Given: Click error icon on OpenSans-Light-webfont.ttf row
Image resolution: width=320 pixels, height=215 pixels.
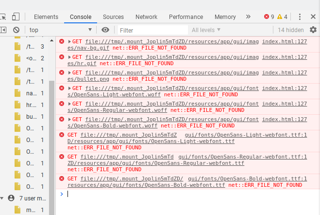Looking at the screenshot, I should [62, 135].
